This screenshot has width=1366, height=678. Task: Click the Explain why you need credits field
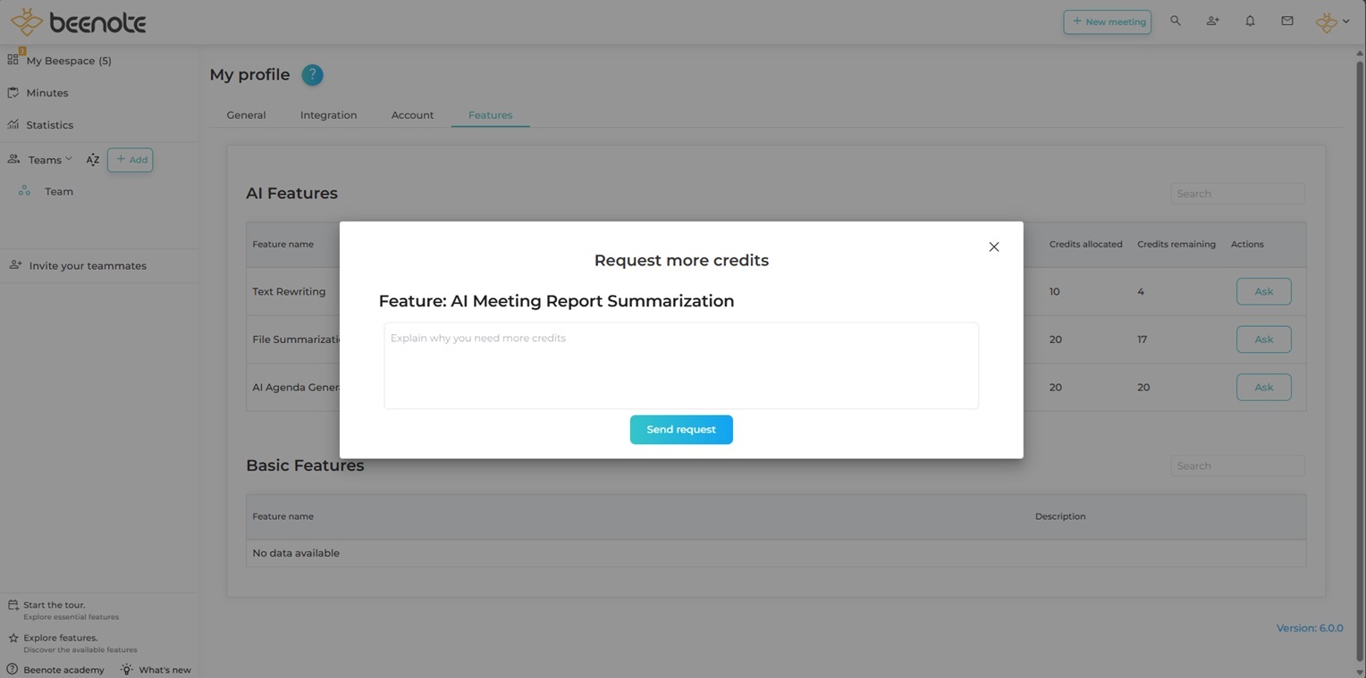tap(680, 365)
